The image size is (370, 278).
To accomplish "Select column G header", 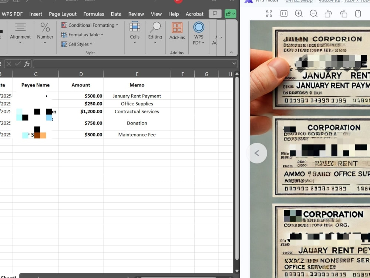I will pos(206,74).
